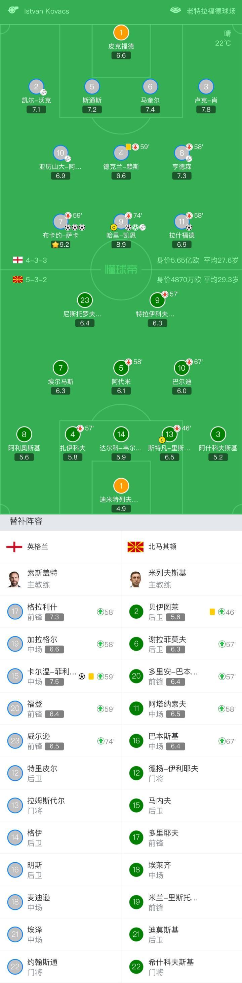Open substitute 阿塔纳索夫 player row
Viewport: 242px width, 983px height.
coord(181,709)
